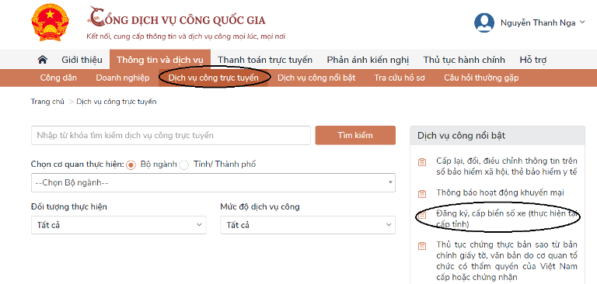Open the Thông tin và dịch vụ tab
Image resolution: width=597 pixels, height=284 pixels.
click(x=160, y=60)
